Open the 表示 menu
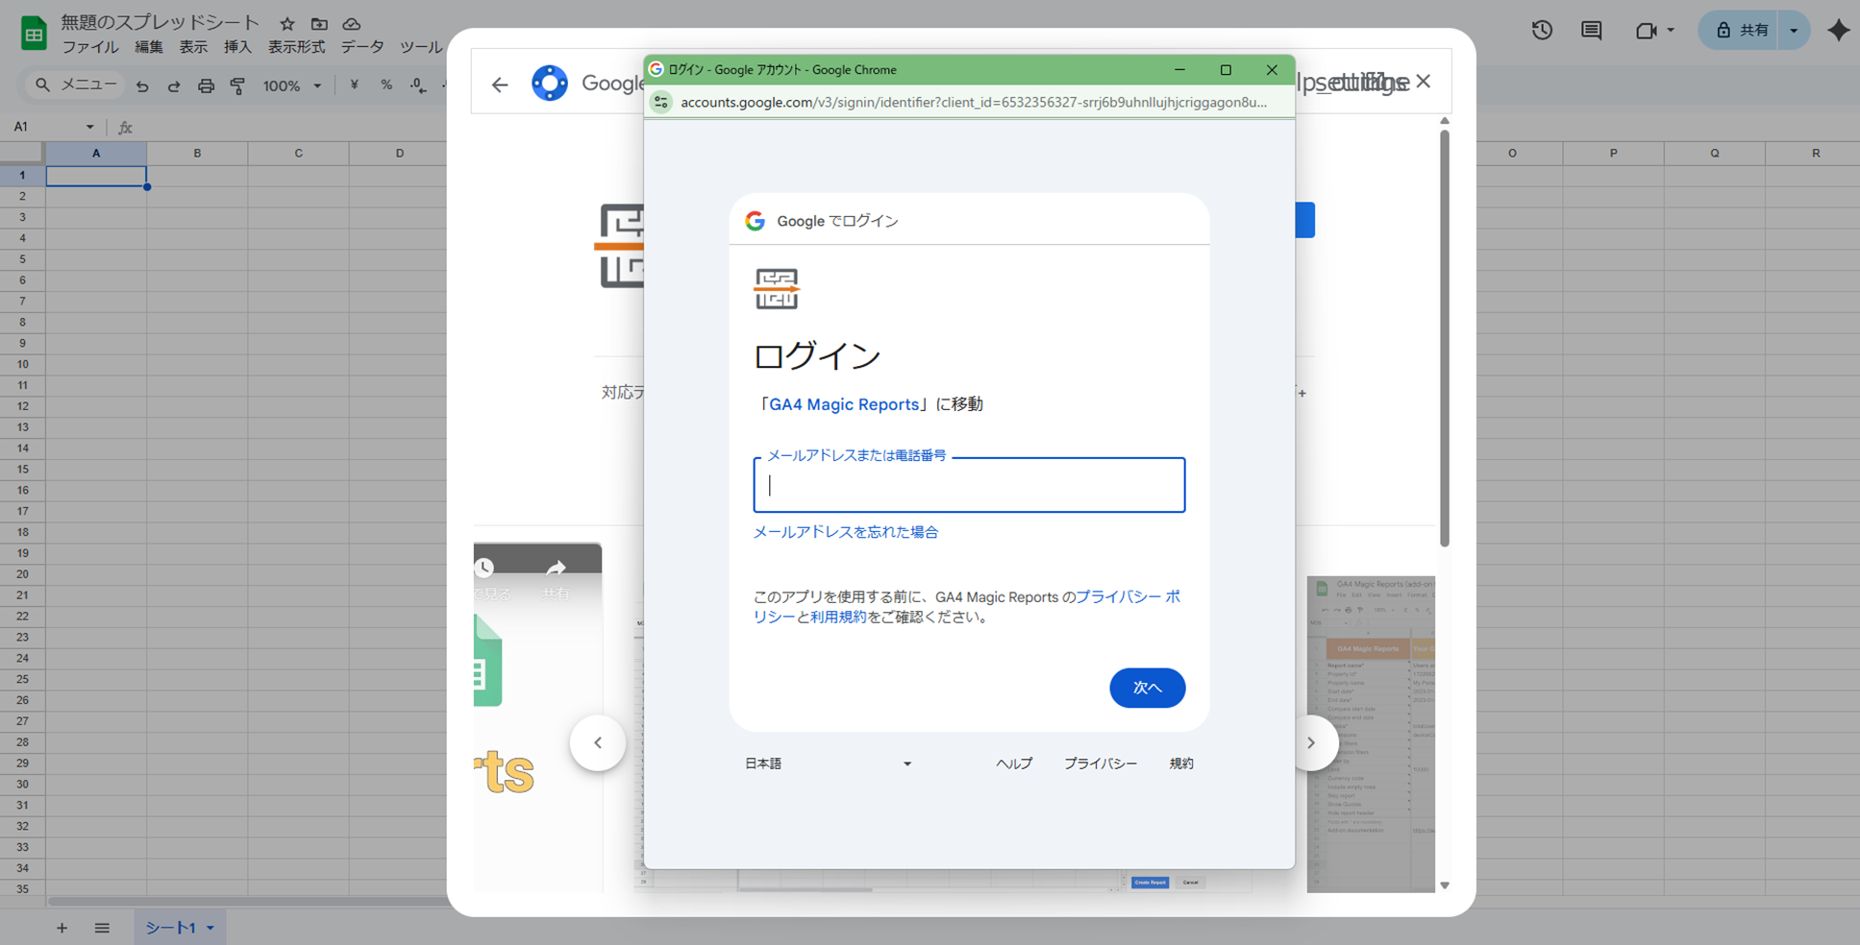The image size is (1860, 945). pyautogui.click(x=193, y=47)
